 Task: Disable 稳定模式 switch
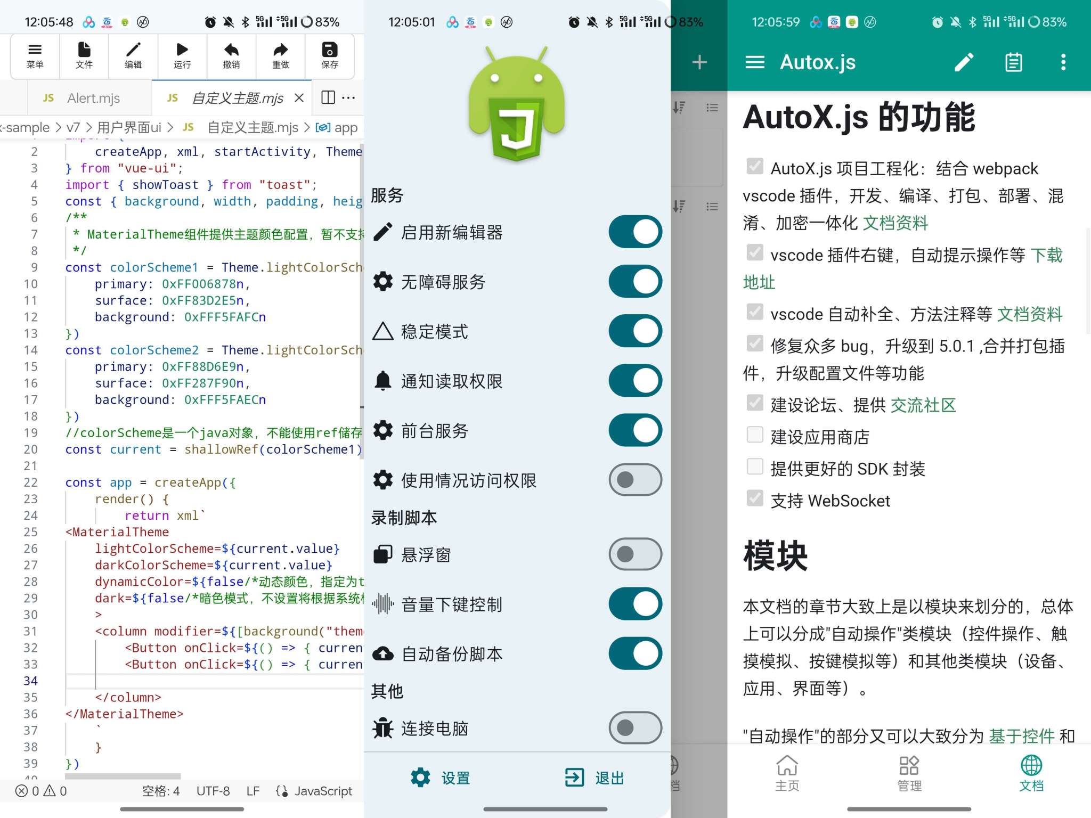635,331
